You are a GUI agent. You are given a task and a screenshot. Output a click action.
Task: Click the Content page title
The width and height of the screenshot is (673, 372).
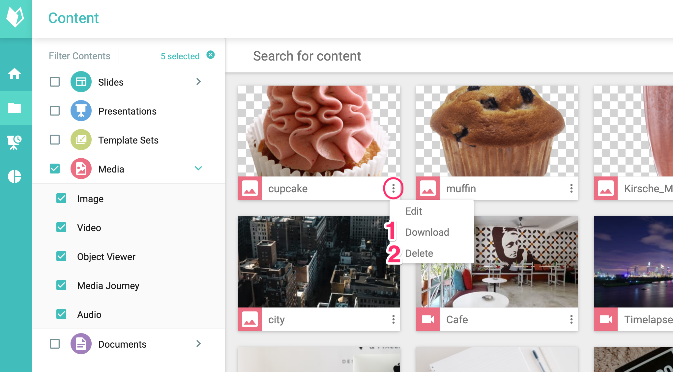[x=73, y=18]
